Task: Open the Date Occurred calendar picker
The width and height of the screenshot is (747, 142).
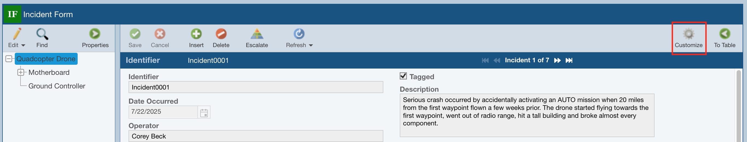Action: [x=204, y=113]
